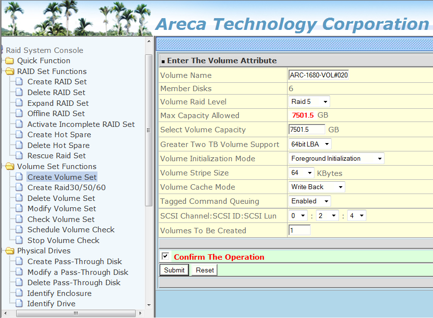Click the Reset button

click(205, 270)
